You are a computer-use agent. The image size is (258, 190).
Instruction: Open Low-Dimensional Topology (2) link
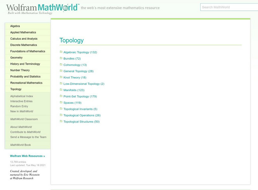[84, 84]
